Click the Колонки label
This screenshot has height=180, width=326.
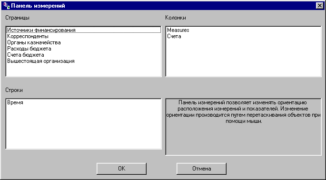pos(176,18)
